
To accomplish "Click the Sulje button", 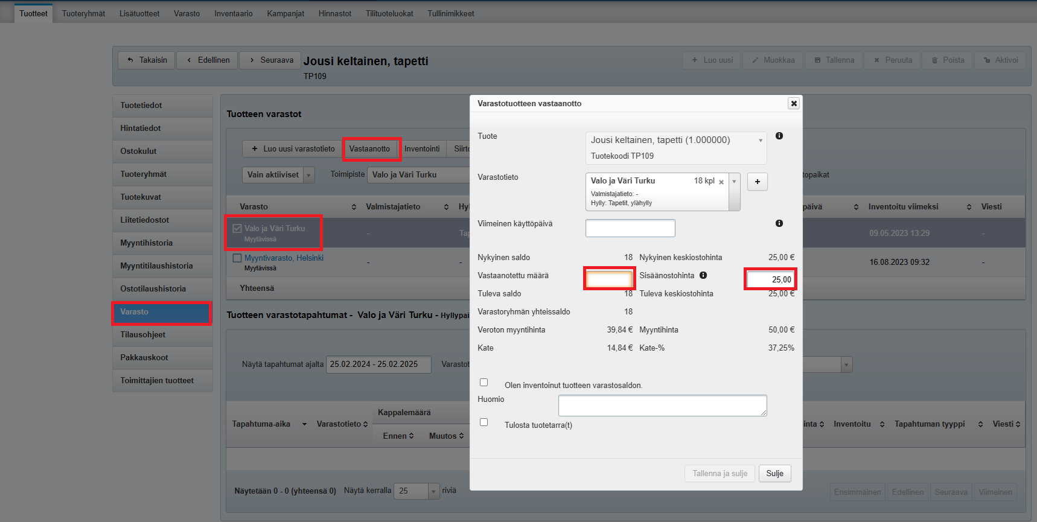I will pyautogui.click(x=774, y=474).
